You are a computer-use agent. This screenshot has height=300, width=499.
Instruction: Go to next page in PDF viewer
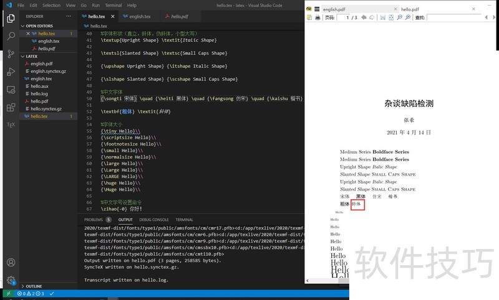tap(372, 17)
